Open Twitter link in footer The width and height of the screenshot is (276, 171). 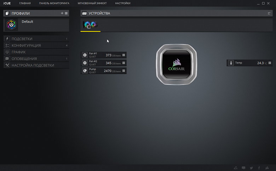(x=251, y=168)
